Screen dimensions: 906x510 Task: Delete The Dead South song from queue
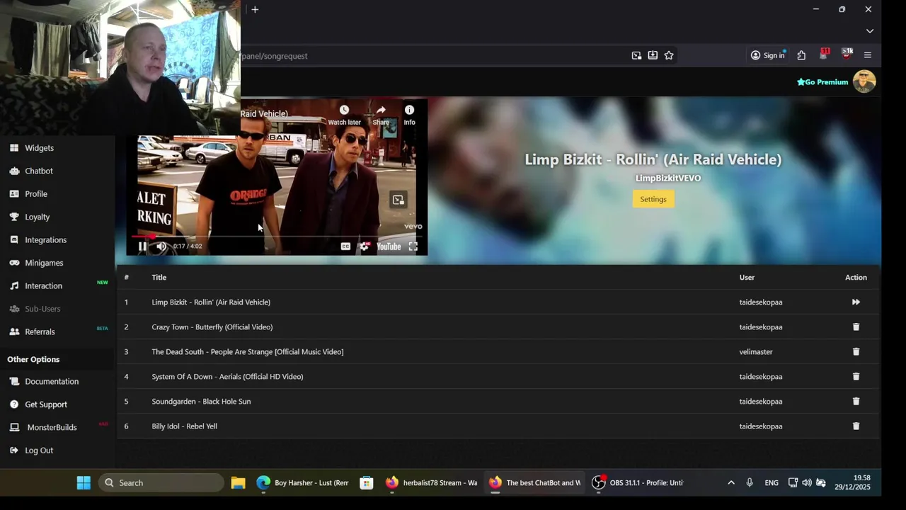[856, 351]
